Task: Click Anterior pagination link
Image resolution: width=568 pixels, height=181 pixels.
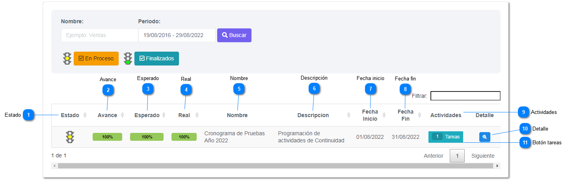Action: (x=434, y=156)
